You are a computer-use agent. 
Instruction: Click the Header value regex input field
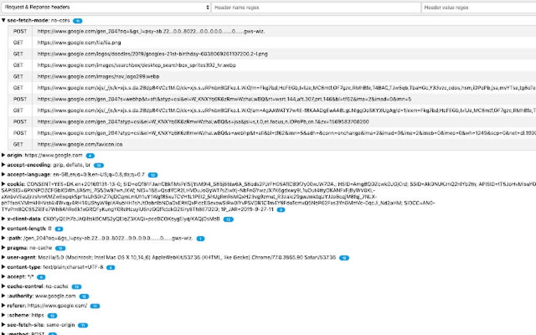click(478, 7)
